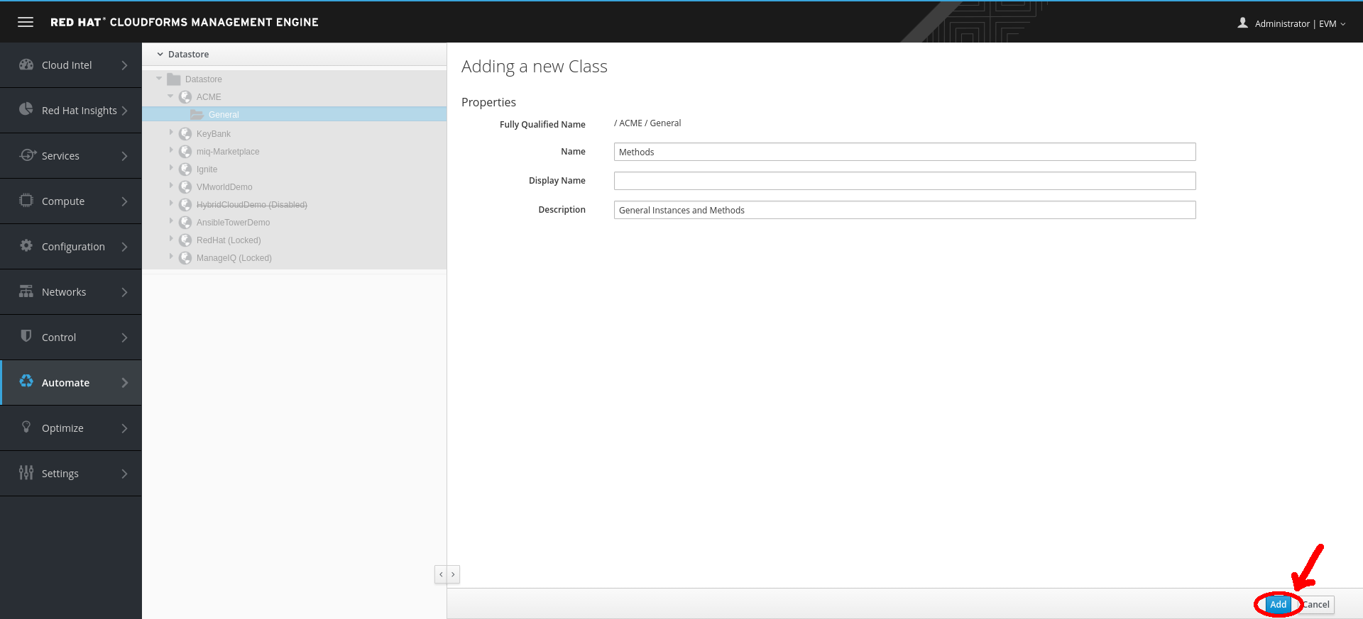Click the Automate recycle icon
Viewport: 1363px width, 619px height.
[x=26, y=381]
